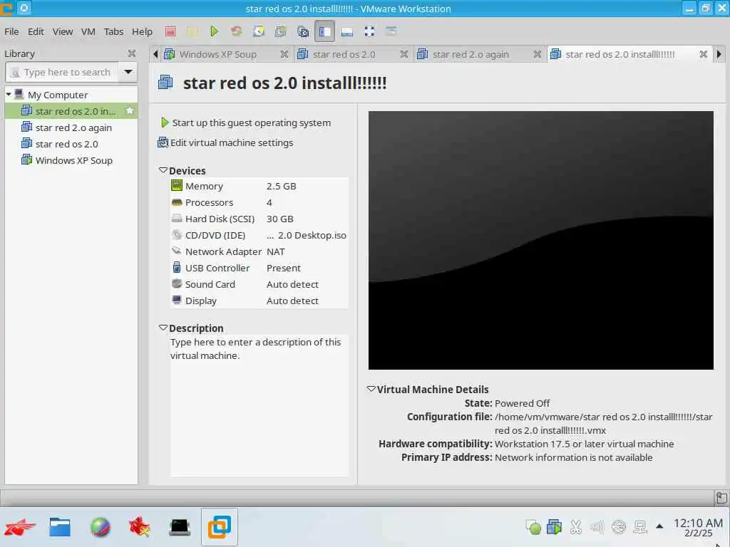730x547 pixels.
Task: Click the scissors clipboard tray icon
Action: (x=576, y=527)
